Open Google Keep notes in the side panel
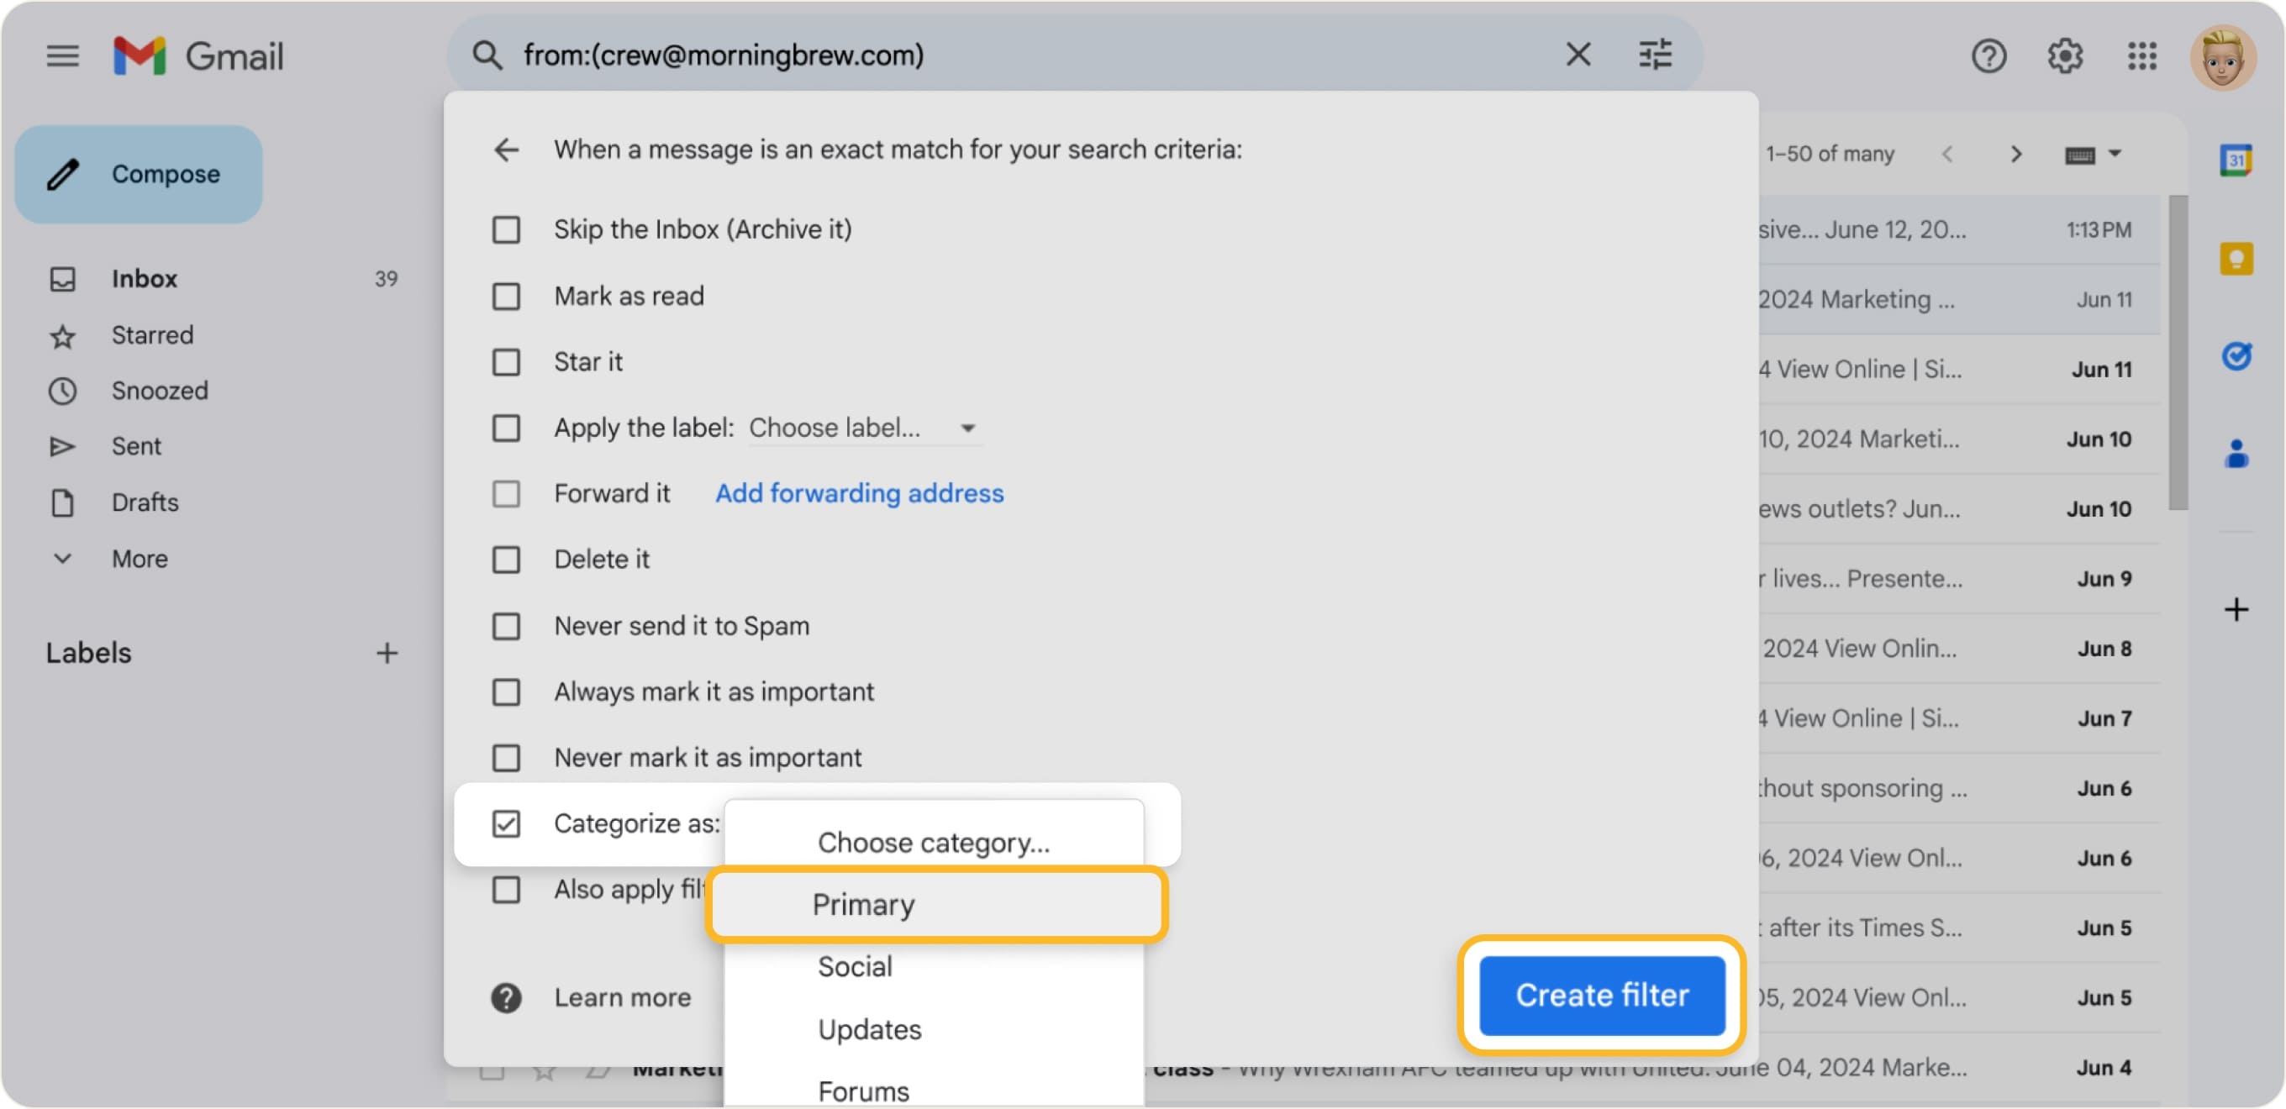This screenshot has height=1109, width=2286. pyautogui.click(x=2237, y=258)
